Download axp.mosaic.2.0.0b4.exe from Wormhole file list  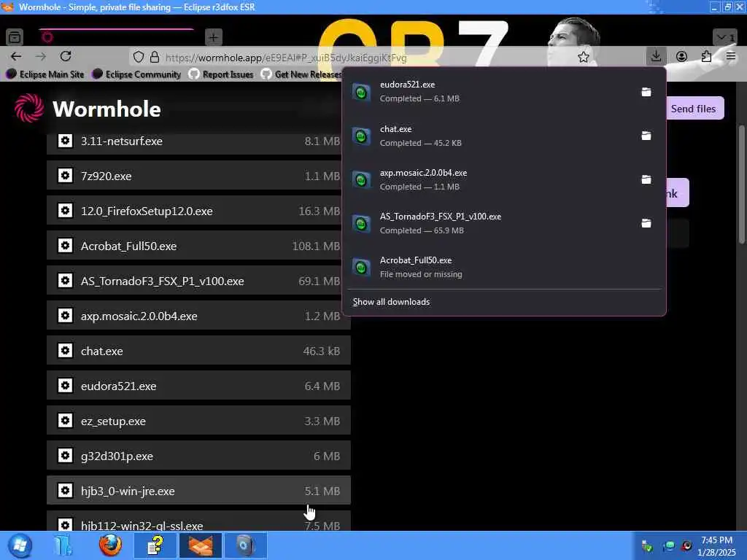[198, 316]
